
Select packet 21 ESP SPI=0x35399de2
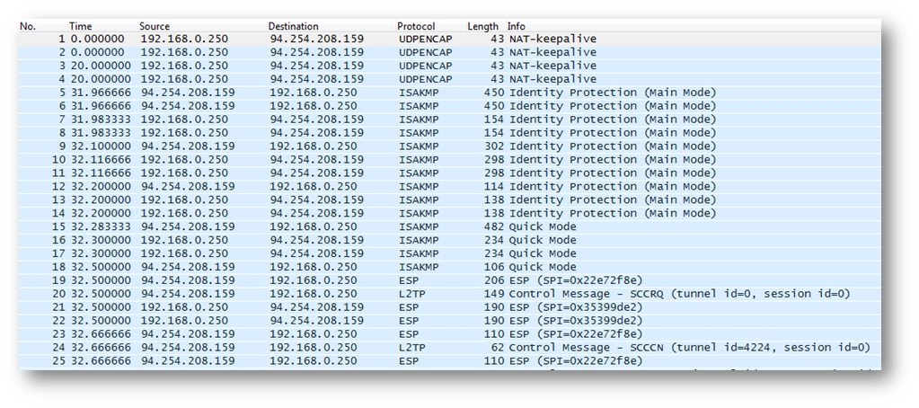coord(449,308)
